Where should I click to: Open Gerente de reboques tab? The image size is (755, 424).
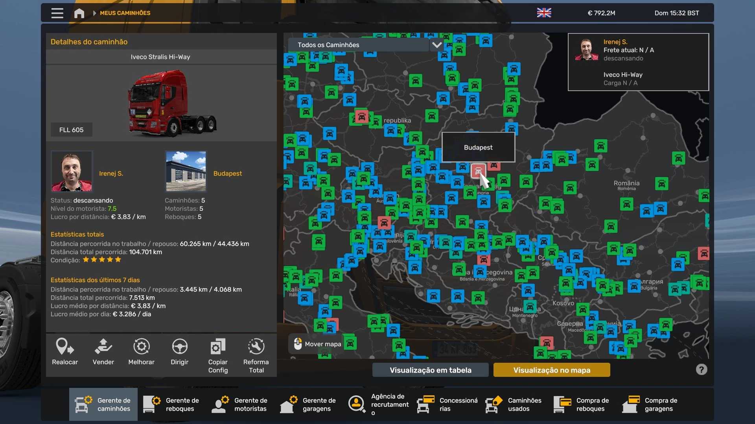tap(172, 404)
